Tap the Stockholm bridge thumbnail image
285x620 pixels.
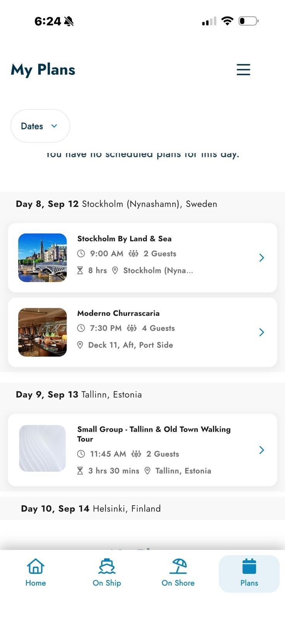point(43,258)
